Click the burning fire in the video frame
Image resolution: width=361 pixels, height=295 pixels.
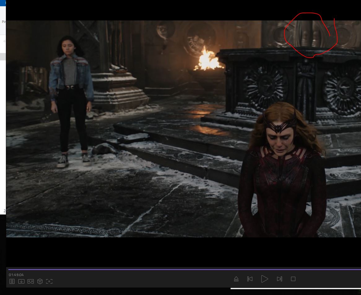click(x=207, y=59)
